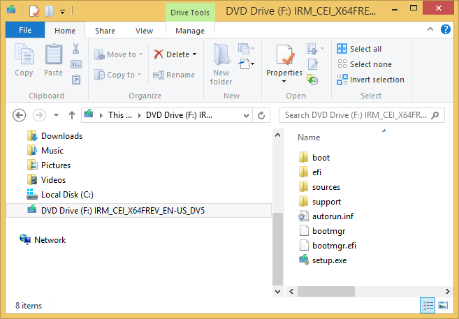Click Invert selection
Screen dimensions: 459x319
point(370,80)
